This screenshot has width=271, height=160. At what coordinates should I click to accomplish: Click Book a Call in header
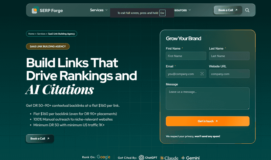point(228,10)
